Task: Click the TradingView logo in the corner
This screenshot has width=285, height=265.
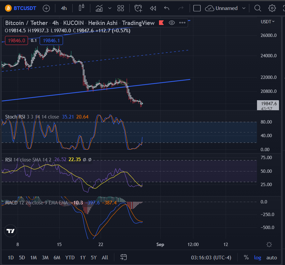Action: tap(10, 231)
